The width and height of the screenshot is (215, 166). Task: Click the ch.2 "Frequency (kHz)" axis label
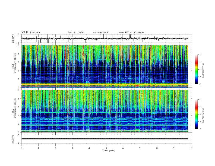tap(15, 108)
